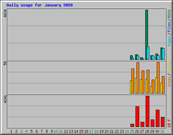
Task: Click the green day 3 label
Action: point(21,131)
